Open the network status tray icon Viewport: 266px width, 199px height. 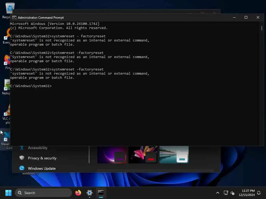(x=226, y=193)
